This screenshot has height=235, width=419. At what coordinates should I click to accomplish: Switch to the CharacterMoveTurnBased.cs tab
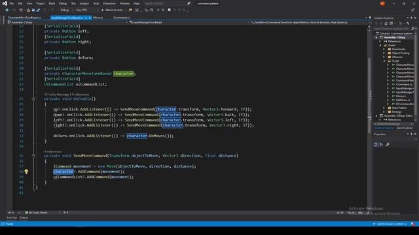[24, 18]
